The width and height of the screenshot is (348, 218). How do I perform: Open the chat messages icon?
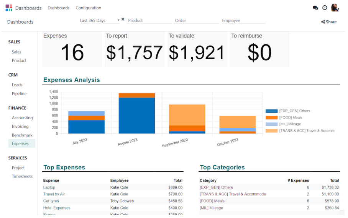[x=315, y=8]
